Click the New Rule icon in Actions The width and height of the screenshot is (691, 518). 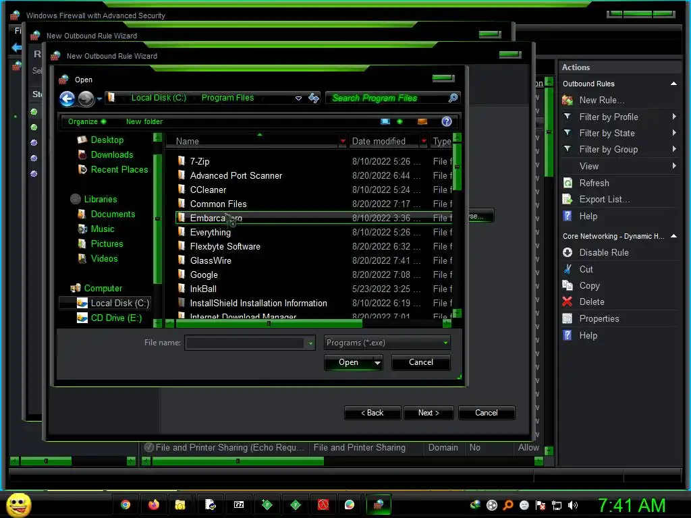[x=568, y=100]
